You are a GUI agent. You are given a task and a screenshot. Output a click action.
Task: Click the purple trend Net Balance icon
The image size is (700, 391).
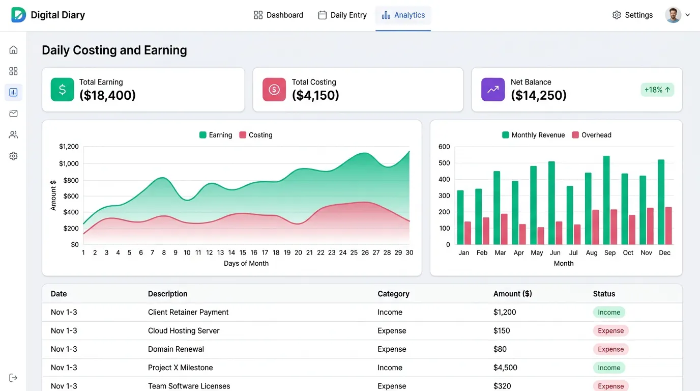point(493,90)
